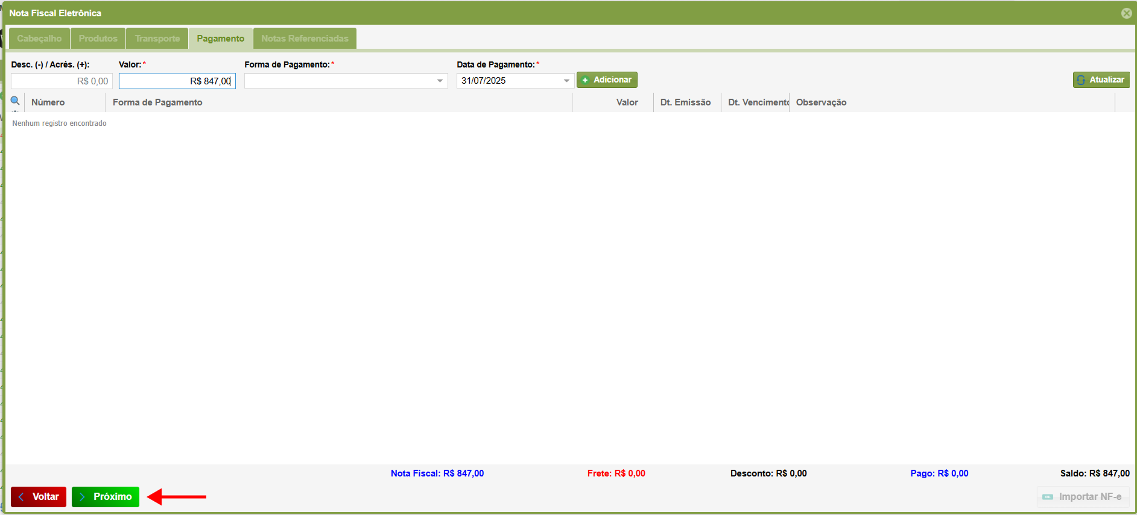1137x515 pixels.
Task: Click the Observação column header
Action: coord(821,102)
